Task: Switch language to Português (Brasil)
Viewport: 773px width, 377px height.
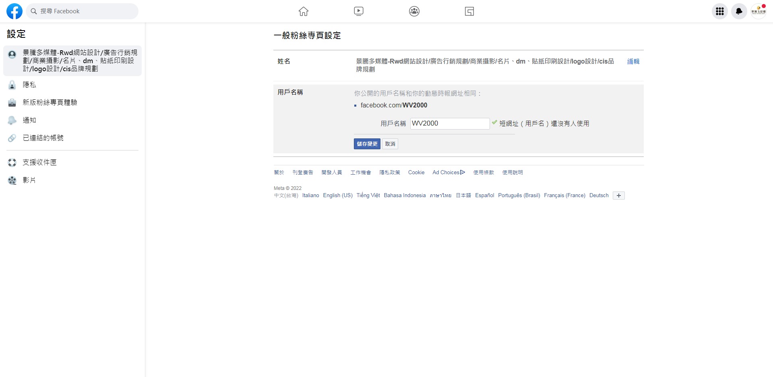Action: (519, 196)
